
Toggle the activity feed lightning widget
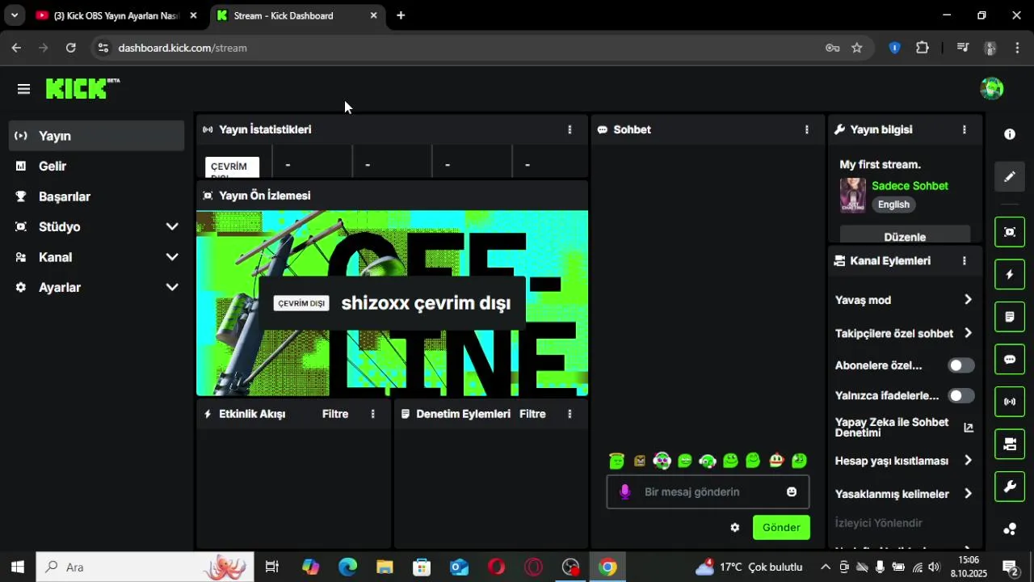pos(1010,275)
